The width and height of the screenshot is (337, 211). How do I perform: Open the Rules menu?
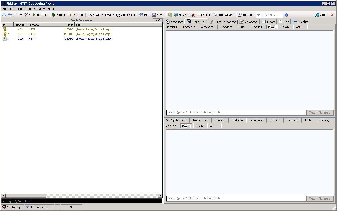point(22,8)
